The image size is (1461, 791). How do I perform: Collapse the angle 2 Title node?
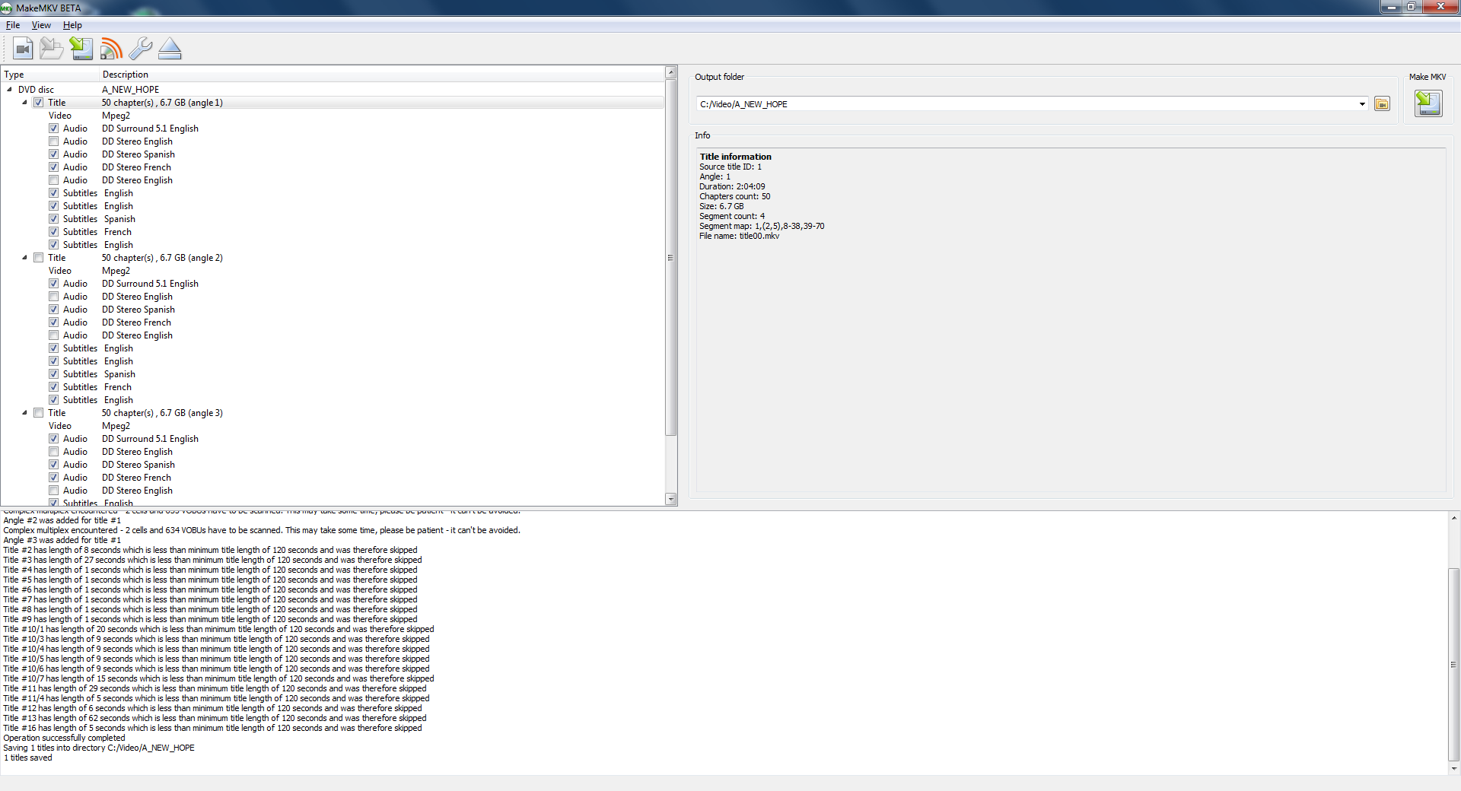tap(24, 257)
